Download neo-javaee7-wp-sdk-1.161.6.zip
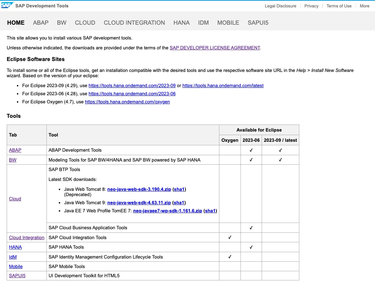Viewport: 375px width, 285px height. point(167,211)
